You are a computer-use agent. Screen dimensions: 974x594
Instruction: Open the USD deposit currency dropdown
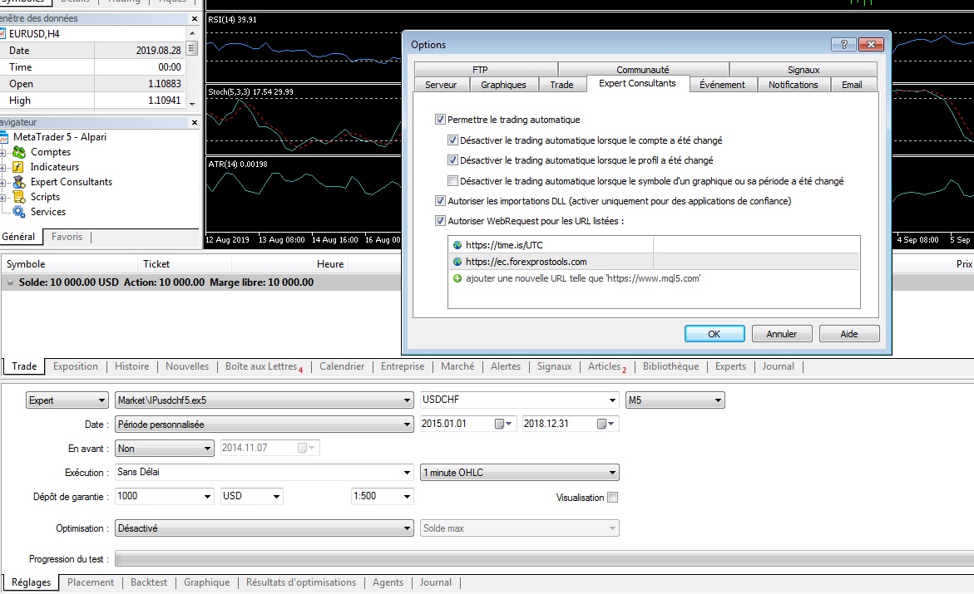(276, 497)
